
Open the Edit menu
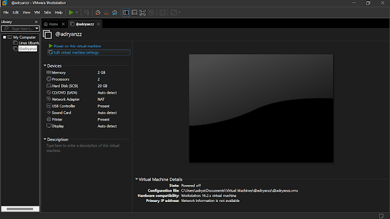tap(15, 12)
